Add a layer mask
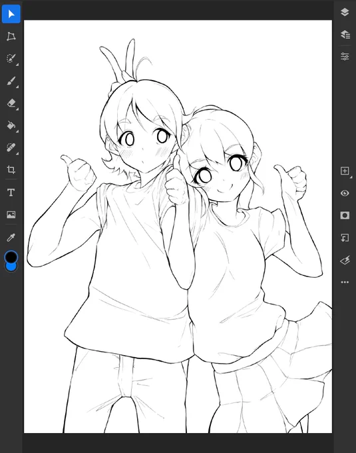This screenshot has height=453, width=356. coord(345,216)
